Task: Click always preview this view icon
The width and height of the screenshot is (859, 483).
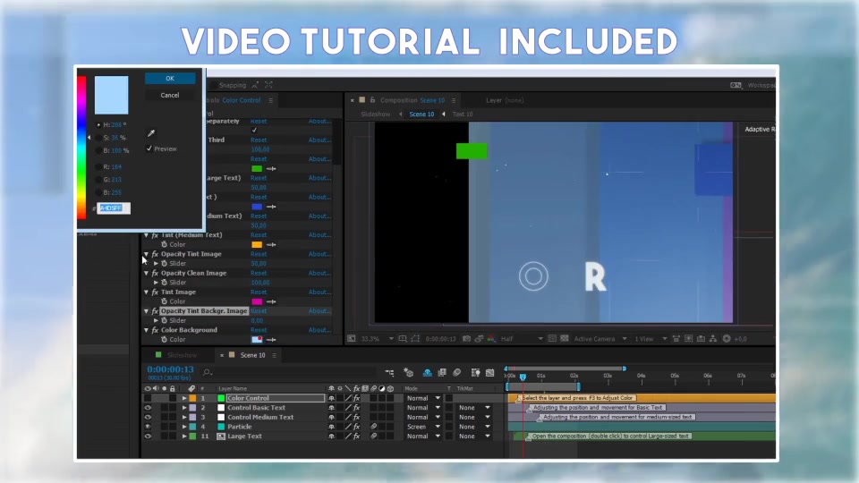Action: (352, 339)
